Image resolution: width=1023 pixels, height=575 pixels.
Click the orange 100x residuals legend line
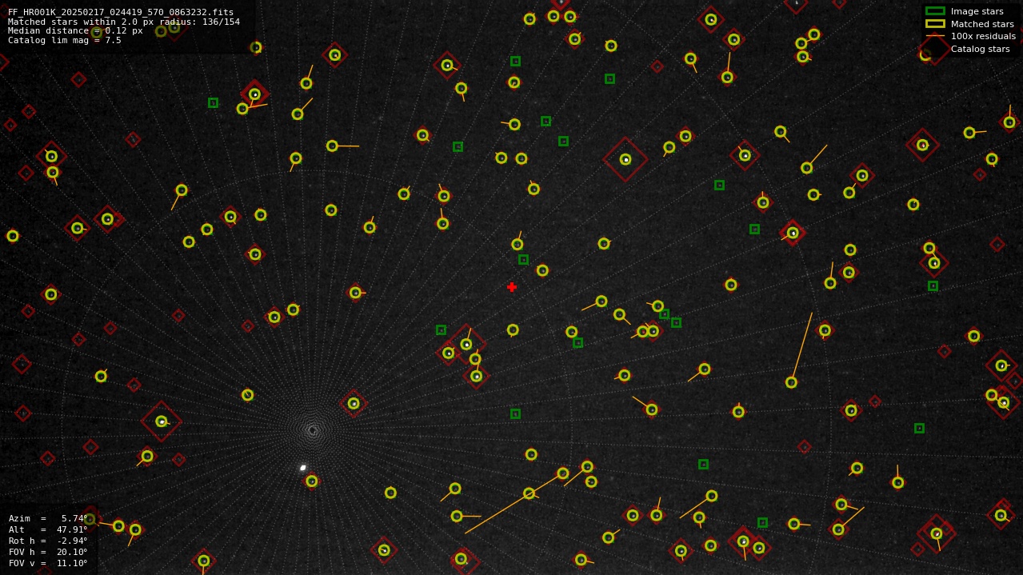point(935,36)
